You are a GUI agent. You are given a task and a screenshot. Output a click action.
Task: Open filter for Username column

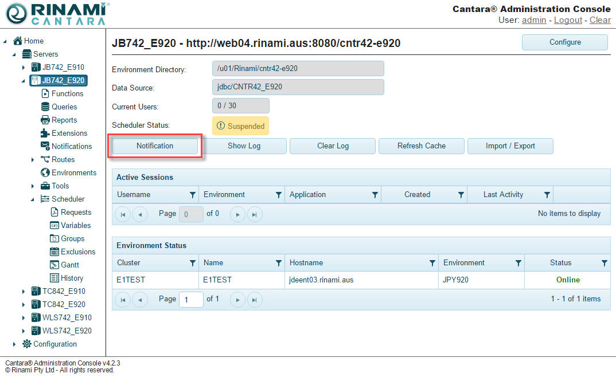coord(192,195)
